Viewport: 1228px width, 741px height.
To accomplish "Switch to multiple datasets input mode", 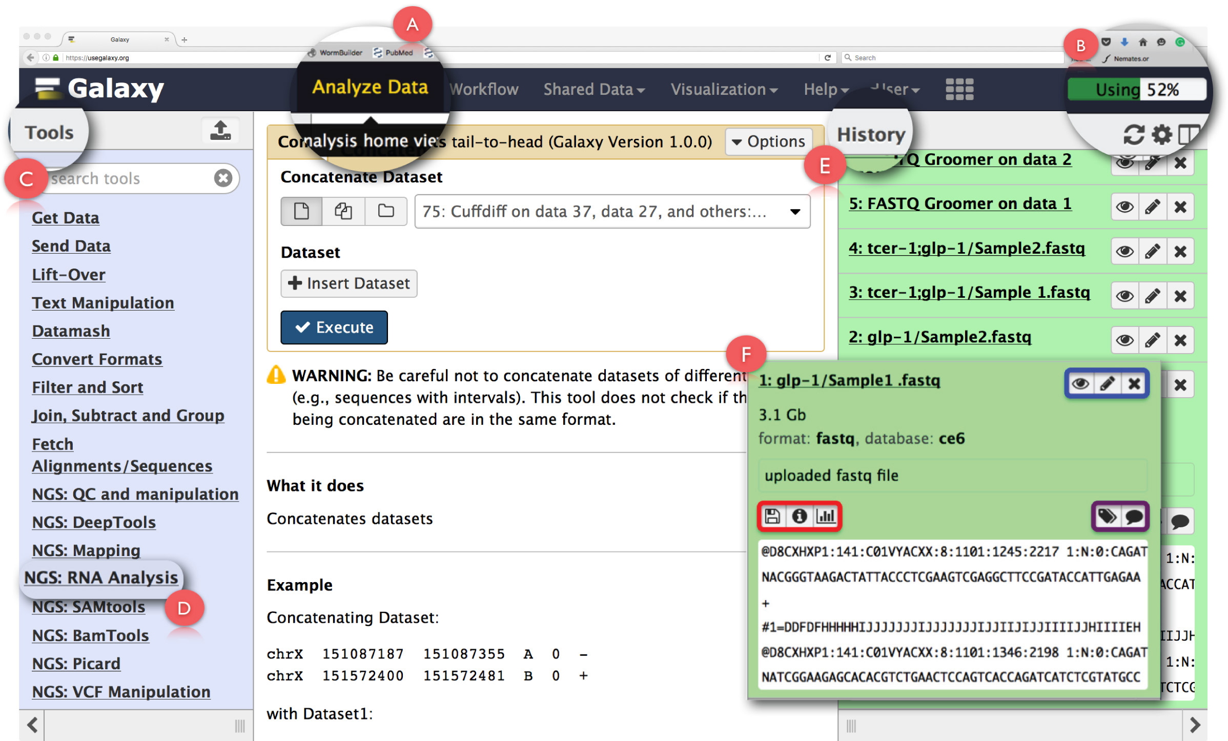I will pos(343,211).
